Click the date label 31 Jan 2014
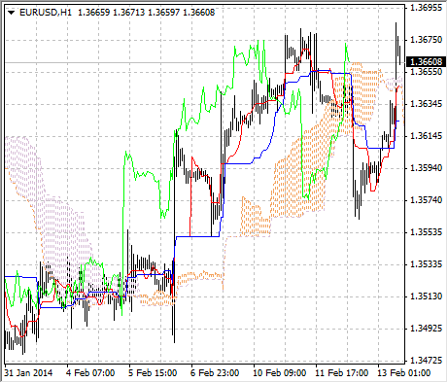This screenshot has height=383, width=448. coord(29,373)
